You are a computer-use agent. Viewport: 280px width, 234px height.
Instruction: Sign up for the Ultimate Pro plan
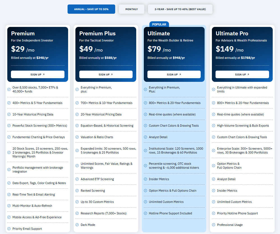tap(242, 75)
